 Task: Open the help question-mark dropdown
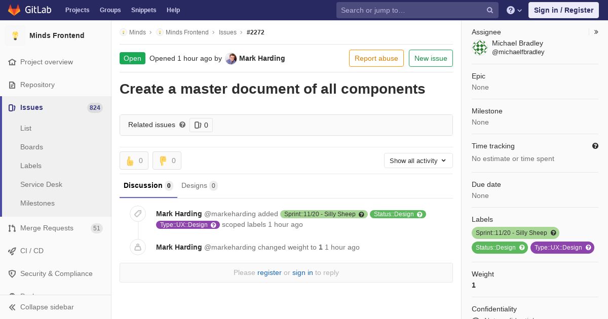click(514, 10)
